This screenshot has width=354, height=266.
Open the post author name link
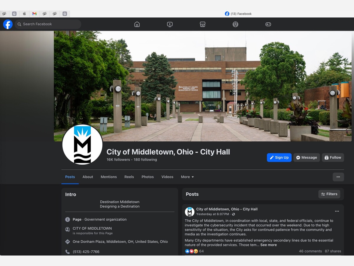click(x=227, y=209)
